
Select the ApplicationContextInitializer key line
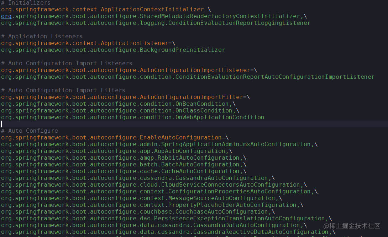point(106,9)
